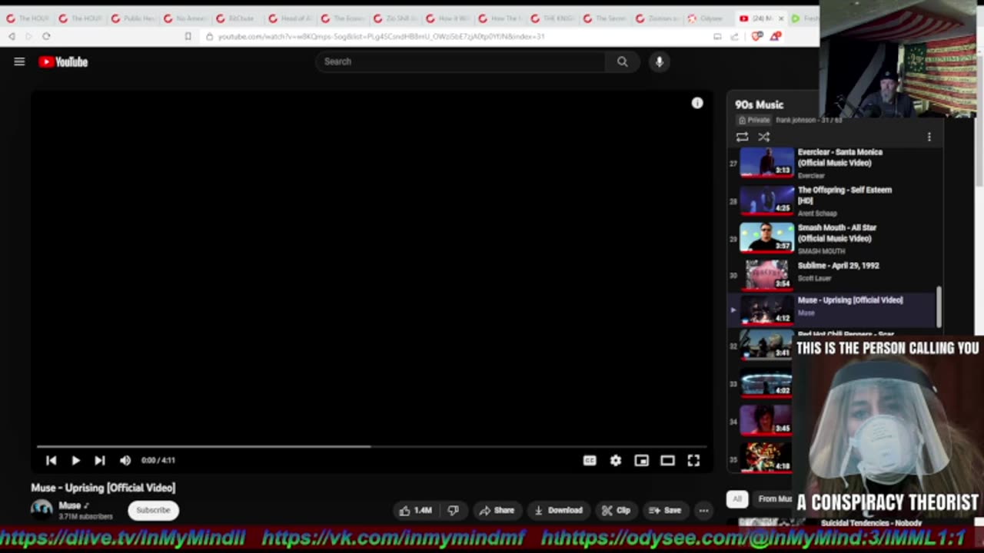Select the From Muse filter chip
This screenshot has height=553, width=984.
pos(774,499)
